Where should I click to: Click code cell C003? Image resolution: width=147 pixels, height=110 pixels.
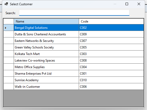(111, 54)
